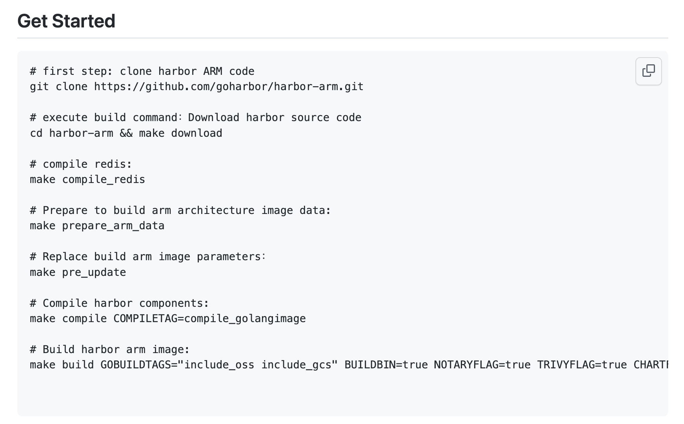
Task: Click the 'Prepare to build arm architecture' comment
Action: coord(180,210)
